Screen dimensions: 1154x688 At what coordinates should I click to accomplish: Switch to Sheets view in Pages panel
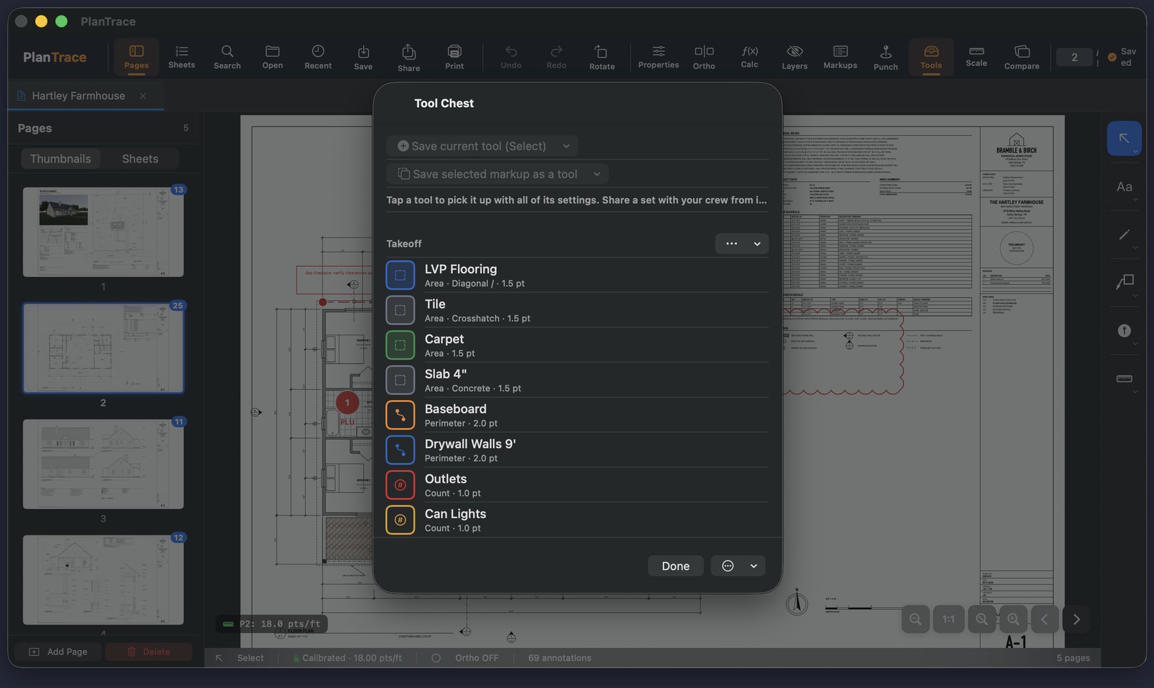[140, 158]
